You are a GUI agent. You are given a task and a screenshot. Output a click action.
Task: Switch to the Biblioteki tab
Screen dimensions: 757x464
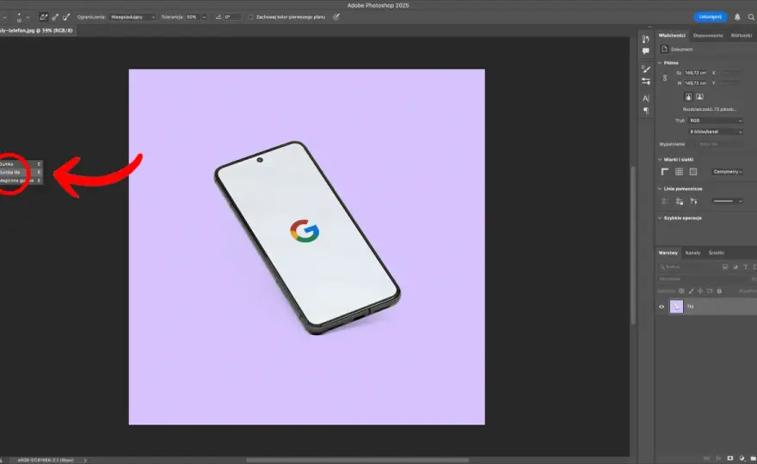(741, 35)
